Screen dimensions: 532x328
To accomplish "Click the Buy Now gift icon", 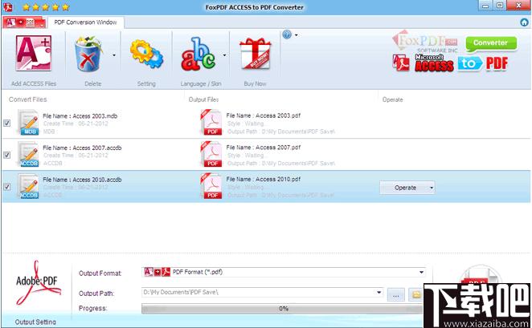I will [x=255, y=54].
